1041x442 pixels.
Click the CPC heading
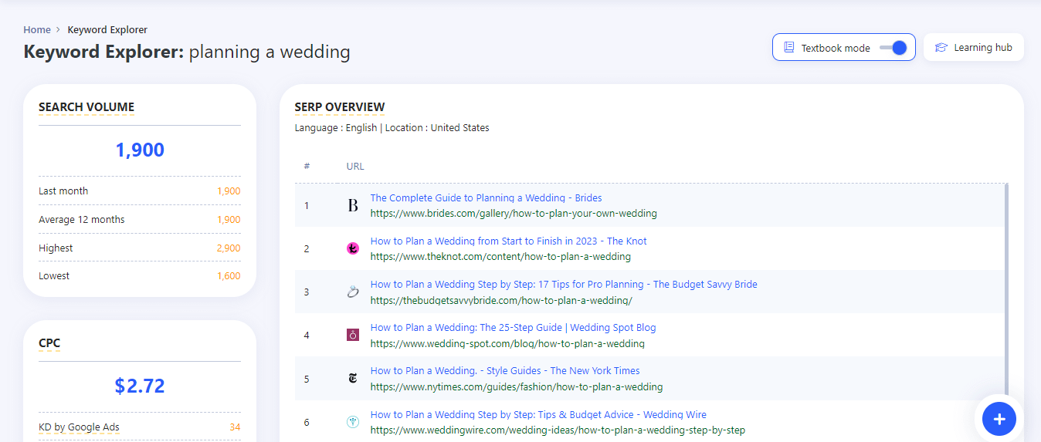coord(49,343)
